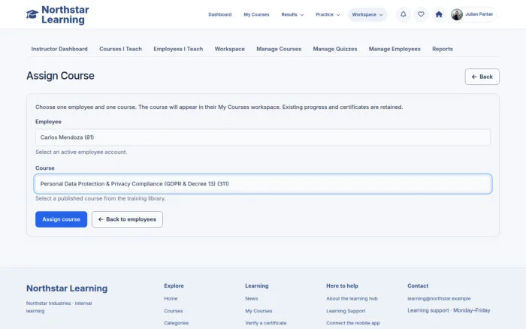The height and width of the screenshot is (329, 526).
Task: Open Verify a certificate link
Action: (x=266, y=323)
